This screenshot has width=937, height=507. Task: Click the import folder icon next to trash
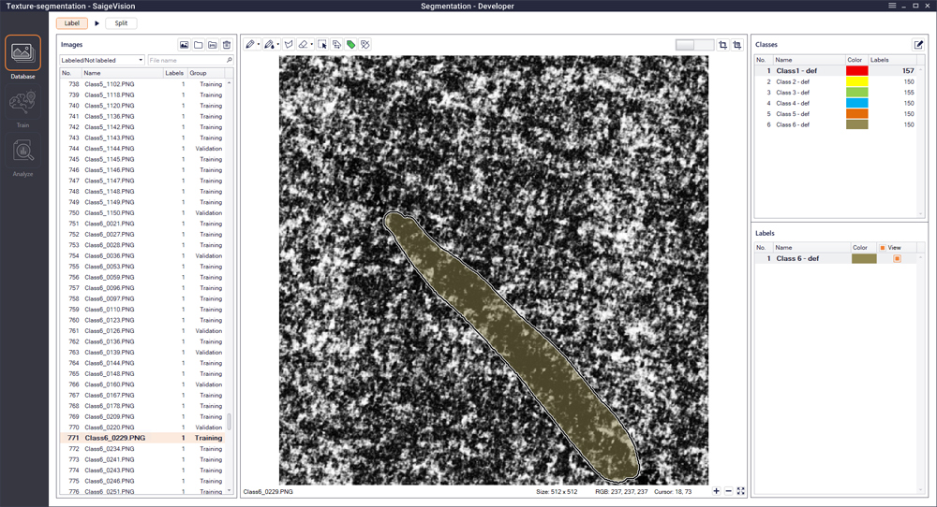tap(213, 45)
